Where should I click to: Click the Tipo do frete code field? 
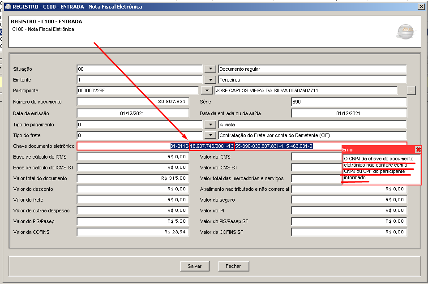pos(140,135)
